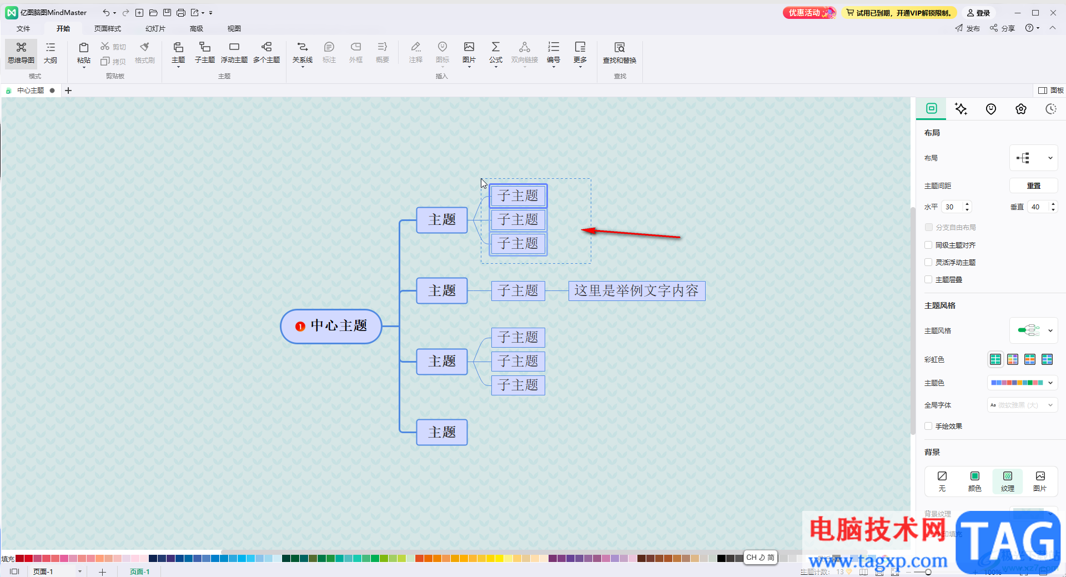This screenshot has width=1066, height=577.
Task: Choose the first rainbow (彩虹色) scheme
Action: [995, 359]
